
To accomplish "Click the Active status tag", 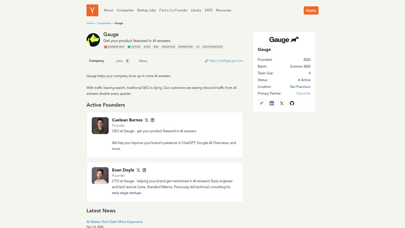I will pyautogui.click(x=134, y=47).
